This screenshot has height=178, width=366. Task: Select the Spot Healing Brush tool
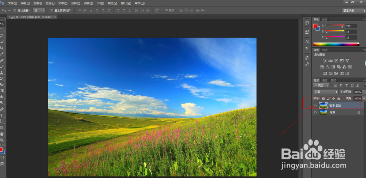pos(2,61)
